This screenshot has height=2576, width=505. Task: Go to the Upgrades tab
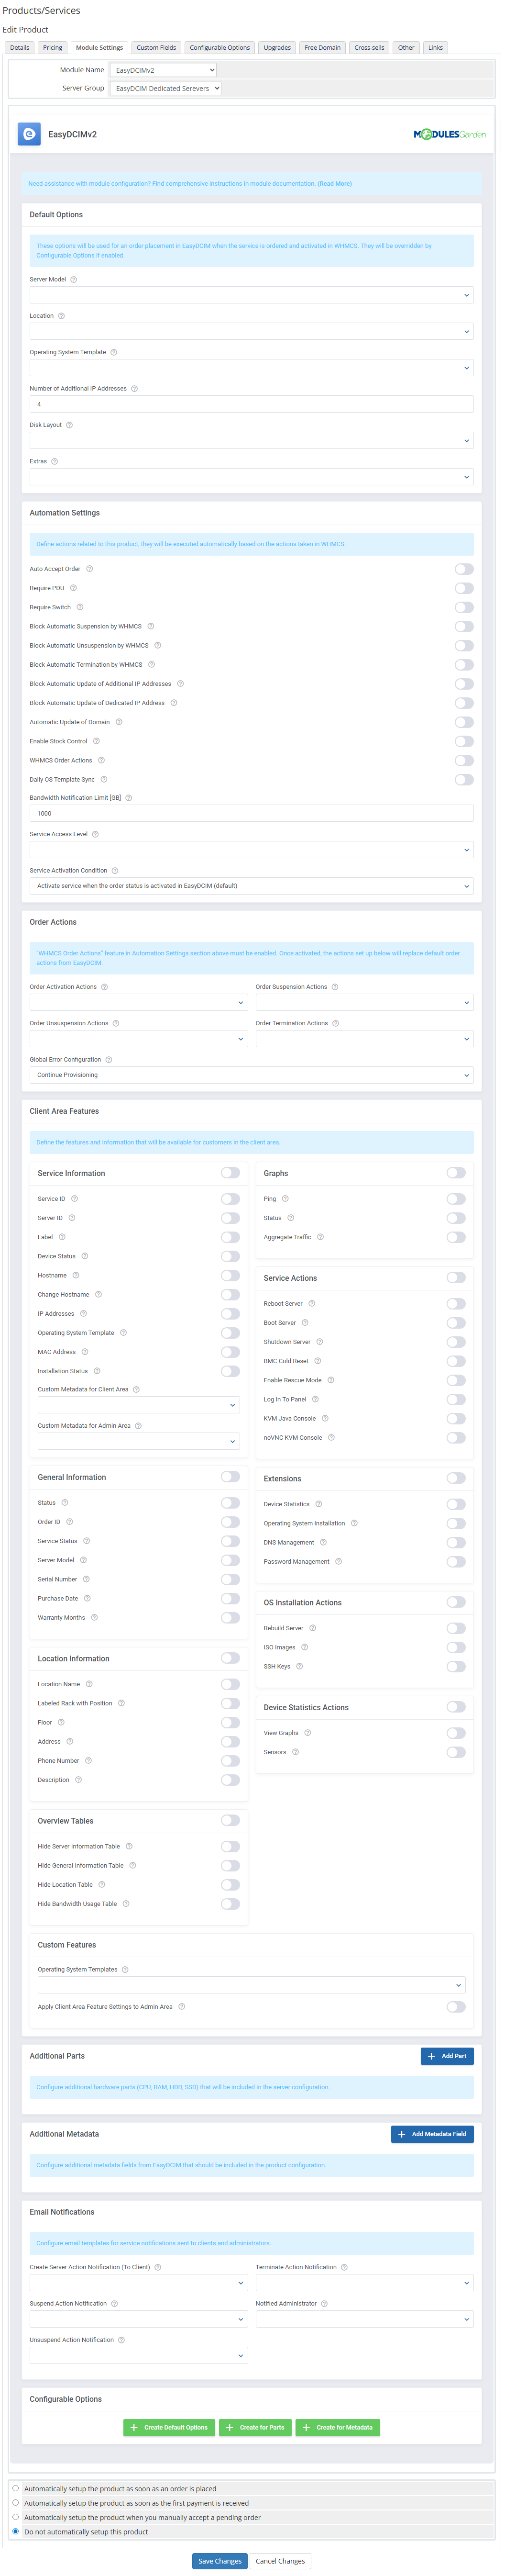pyautogui.click(x=277, y=47)
